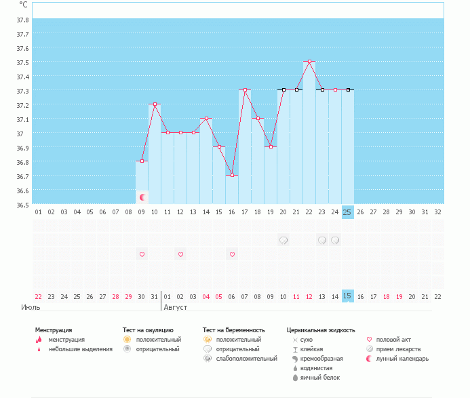Click the 37.2 temperature point on day 10

[155, 104]
